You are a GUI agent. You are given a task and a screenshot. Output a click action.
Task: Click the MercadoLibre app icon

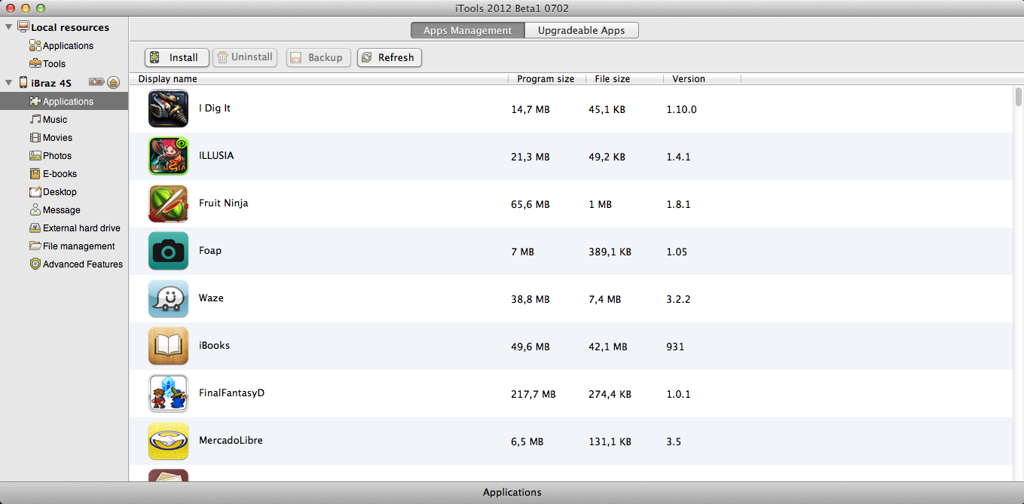tap(168, 441)
